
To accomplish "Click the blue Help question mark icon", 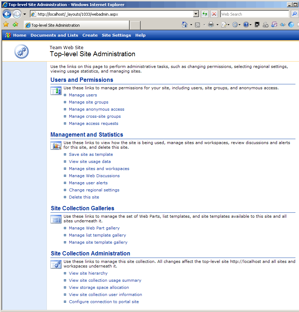I will point(246,25).
